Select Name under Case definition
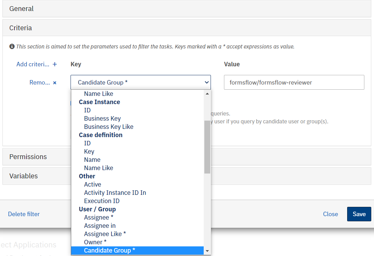Viewport: 374px width, 256px height. coord(137,160)
